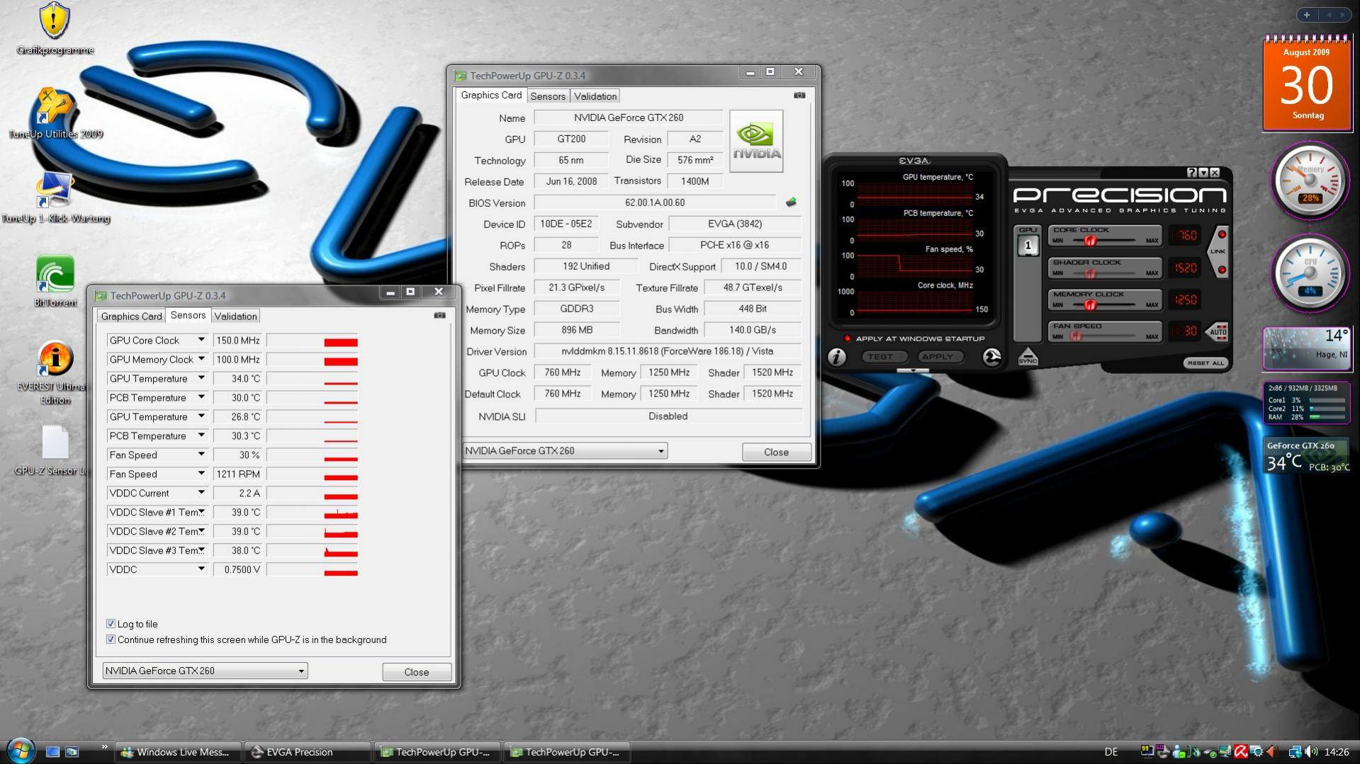Image resolution: width=1360 pixels, height=764 pixels.
Task: Expand quick launch overflow chevron
Action: [104, 747]
